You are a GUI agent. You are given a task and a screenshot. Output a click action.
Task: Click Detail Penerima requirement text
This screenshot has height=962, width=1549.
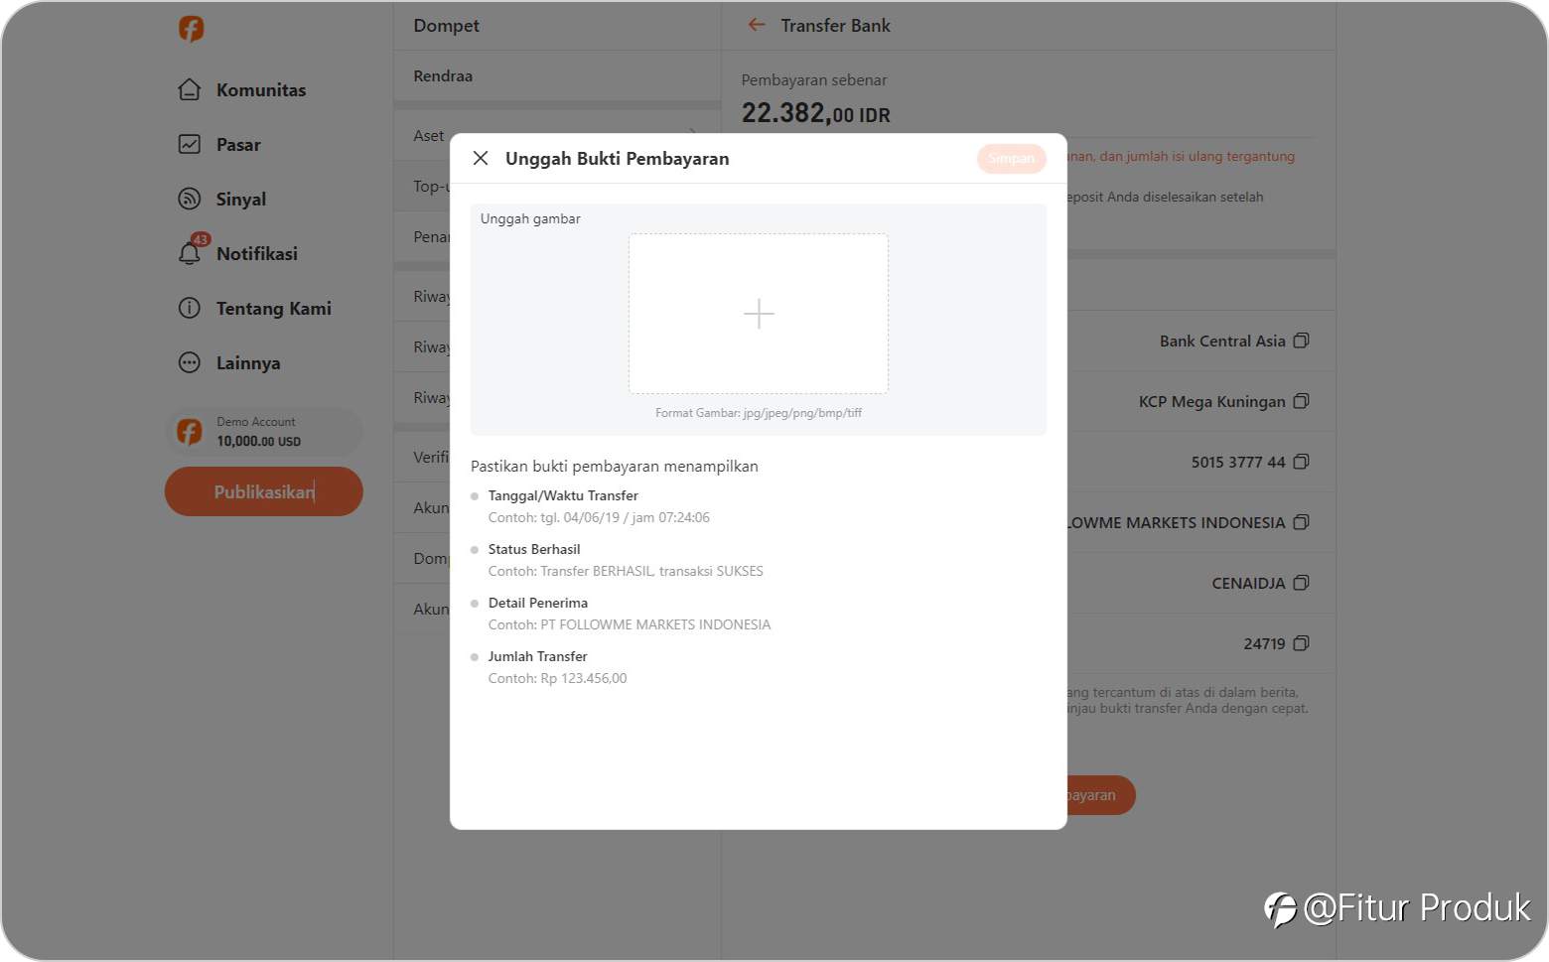pos(538,603)
